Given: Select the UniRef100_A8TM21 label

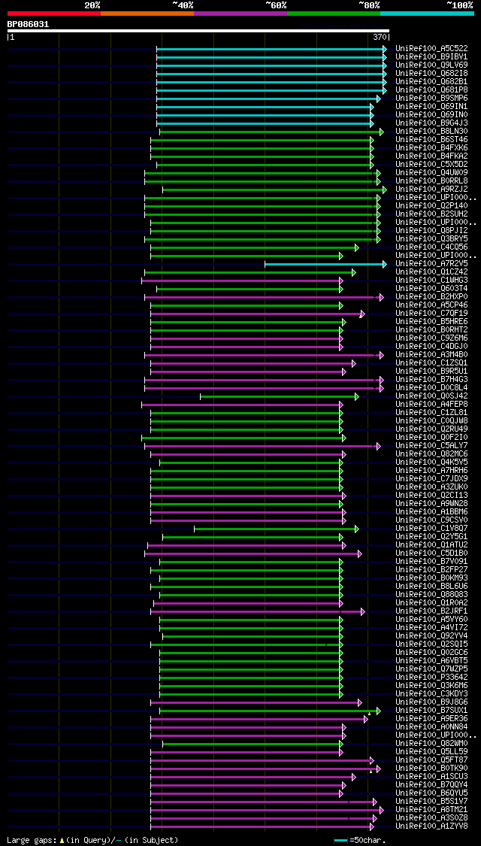Looking at the screenshot, I should (x=431, y=809).
